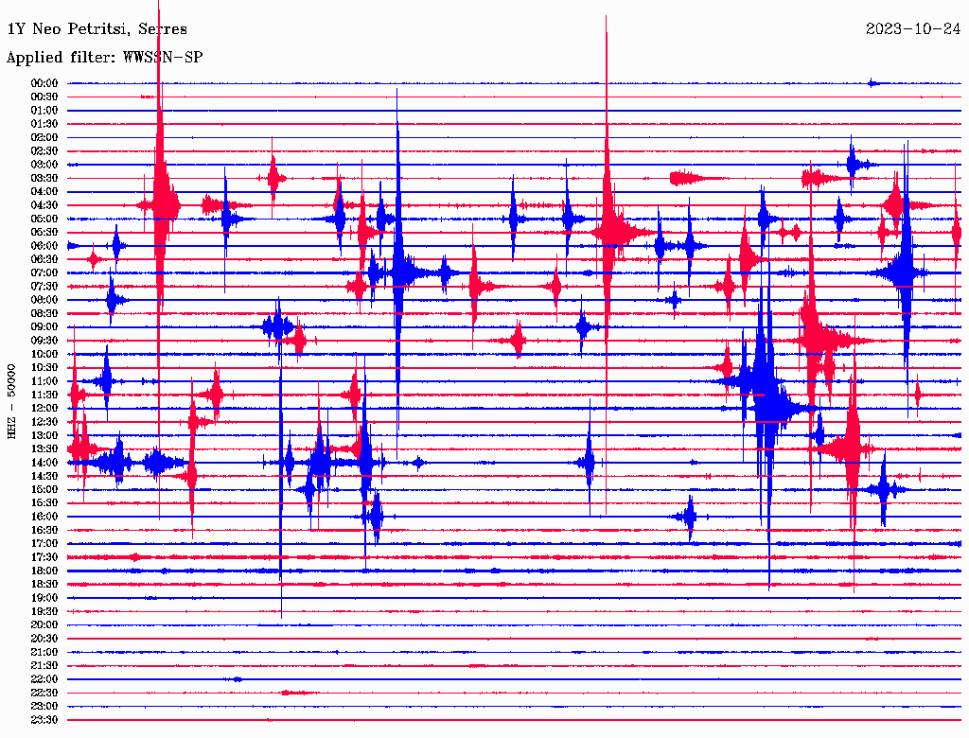Select the 21:00 time label
Screen dimensions: 969x738
pyautogui.click(x=44, y=653)
